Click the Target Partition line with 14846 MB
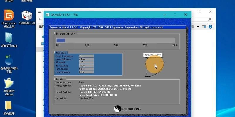235x117 pixels. 95,92
